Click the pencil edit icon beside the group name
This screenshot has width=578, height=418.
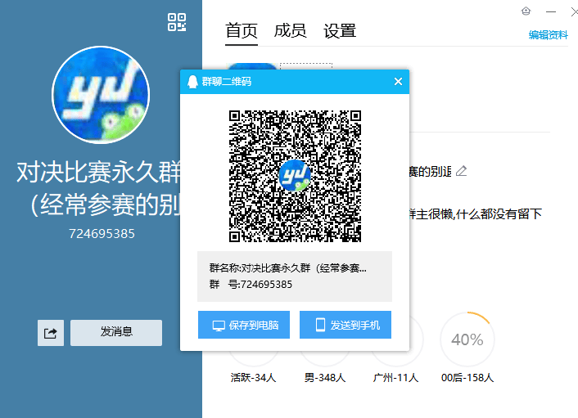[x=461, y=171]
